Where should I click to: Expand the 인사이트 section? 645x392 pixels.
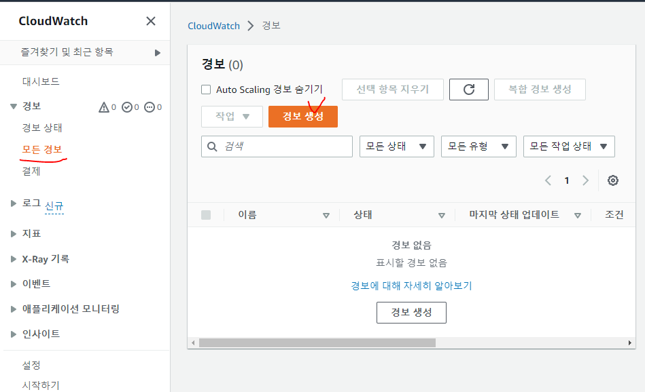(14, 334)
